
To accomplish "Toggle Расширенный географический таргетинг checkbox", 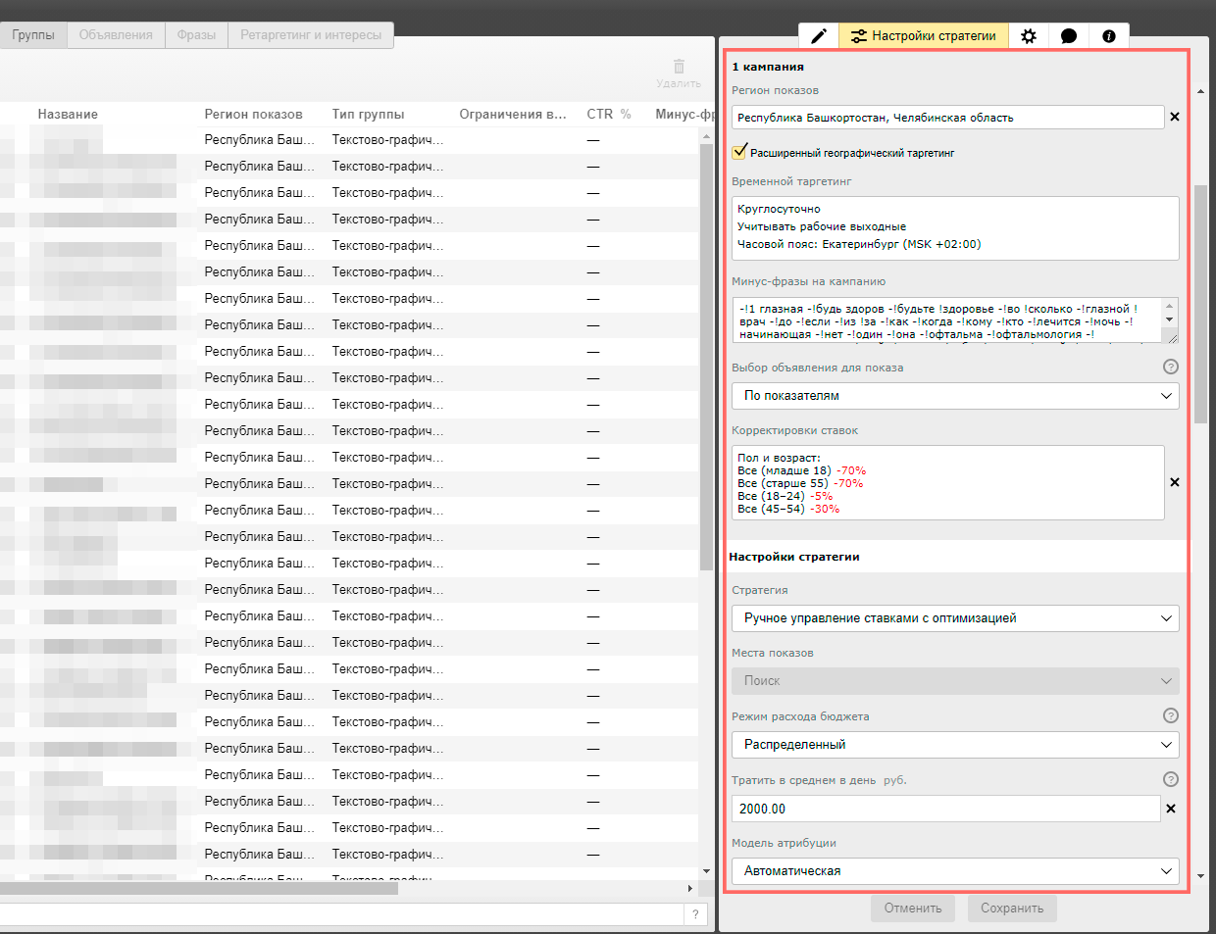I will [x=739, y=152].
